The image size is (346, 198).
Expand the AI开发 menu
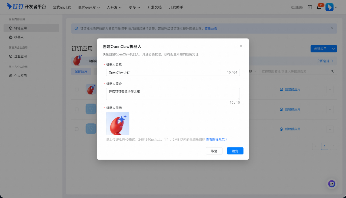point(114,7)
